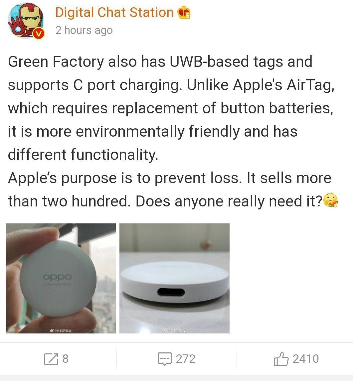This screenshot has height=382, width=353.
Task: Click the watermark on the second photo
Action: pyautogui.click(x=174, y=330)
